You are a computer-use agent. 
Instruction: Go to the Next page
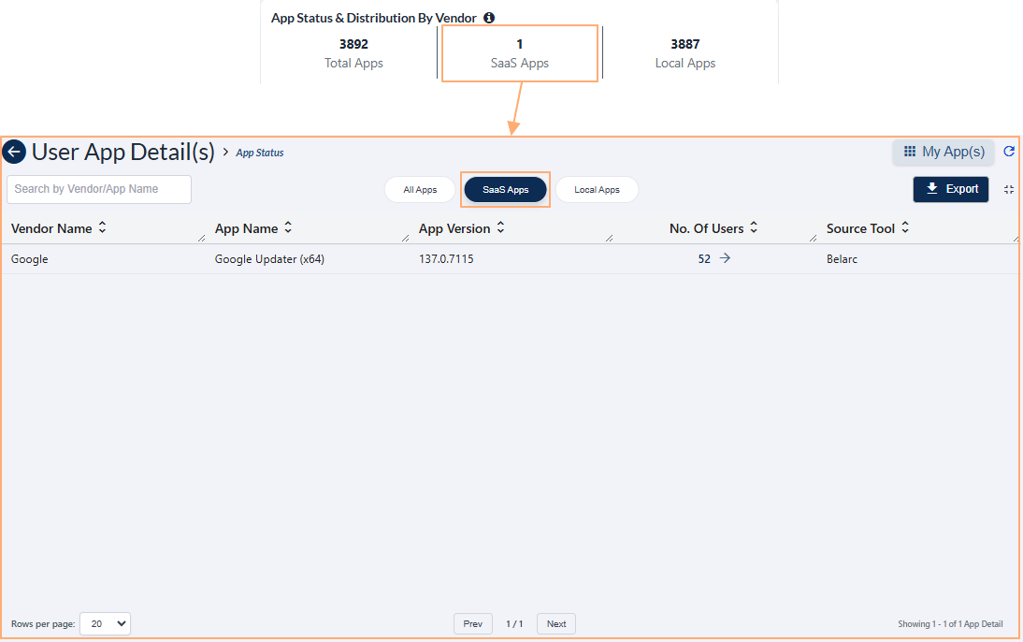555,623
